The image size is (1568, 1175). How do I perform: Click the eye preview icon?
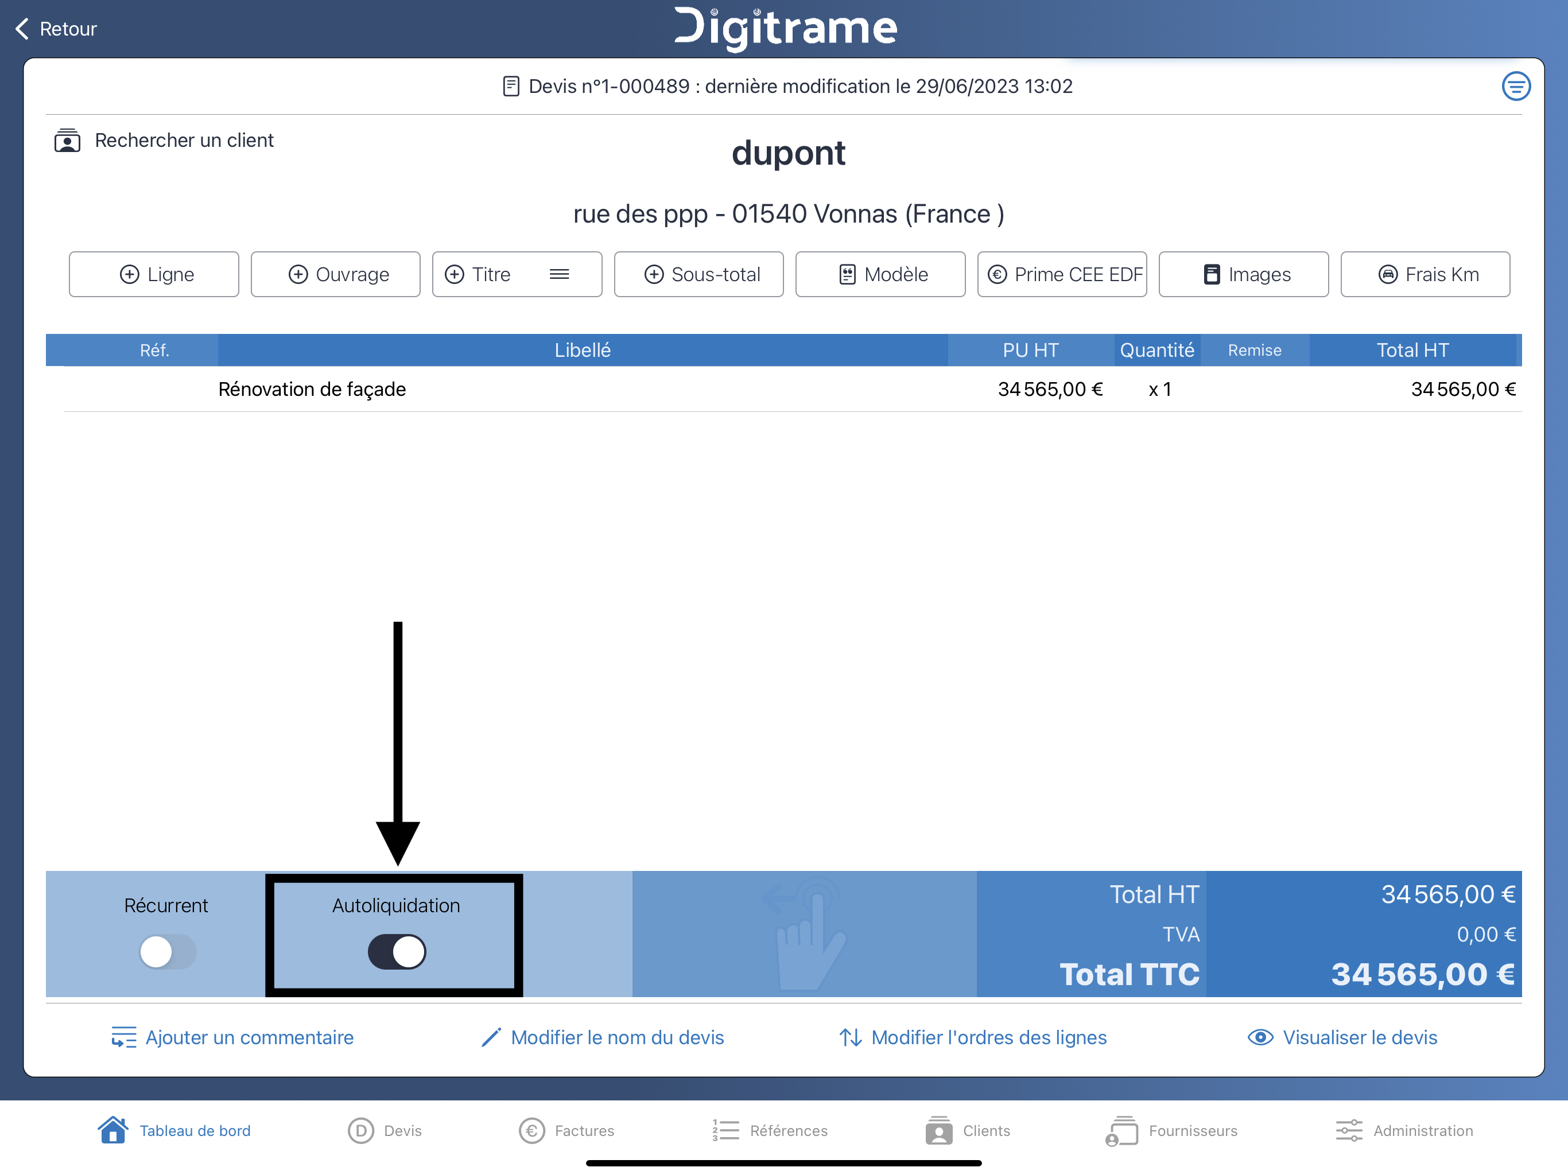(1260, 1037)
